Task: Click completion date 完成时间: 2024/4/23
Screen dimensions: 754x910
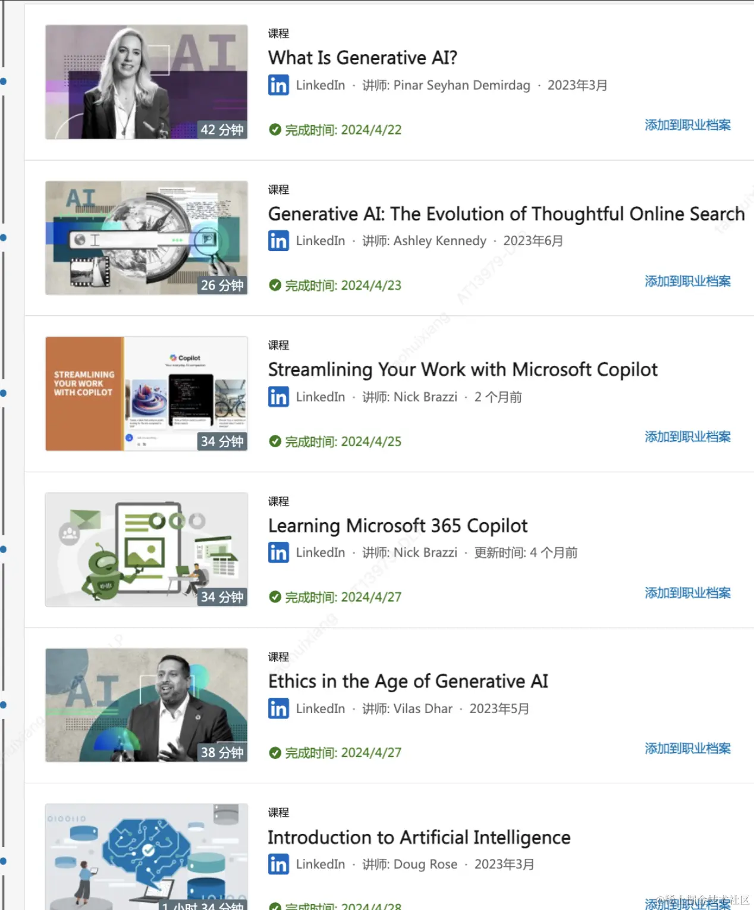Action: [343, 285]
